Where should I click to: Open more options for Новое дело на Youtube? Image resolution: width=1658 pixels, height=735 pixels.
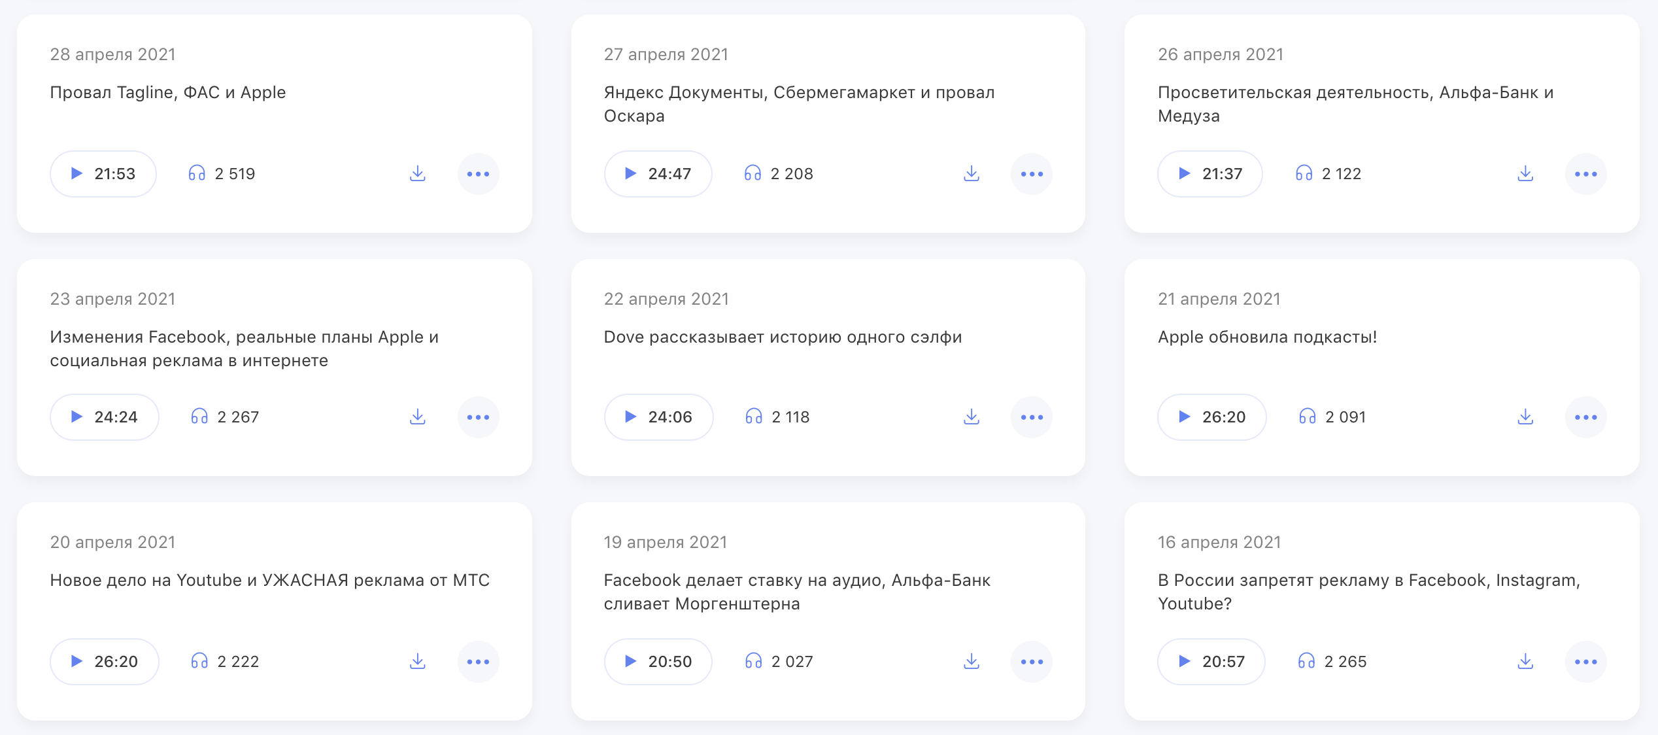478,662
